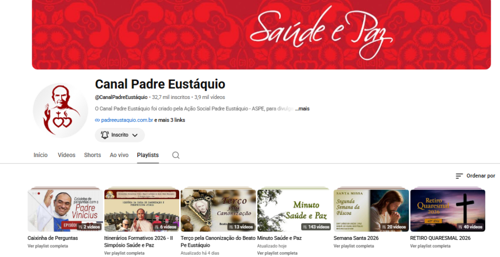The height and width of the screenshot is (257, 500).
Task: Click Ver playlist completa under Minuto Saúde e Paz
Action: point(277,253)
